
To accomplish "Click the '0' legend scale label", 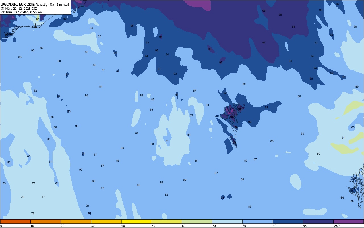I will coord(1,226).
